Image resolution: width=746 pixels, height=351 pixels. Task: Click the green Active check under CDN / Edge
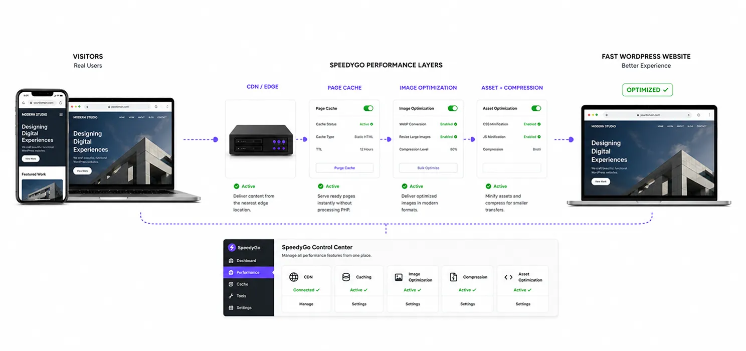(x=236, y=187)
